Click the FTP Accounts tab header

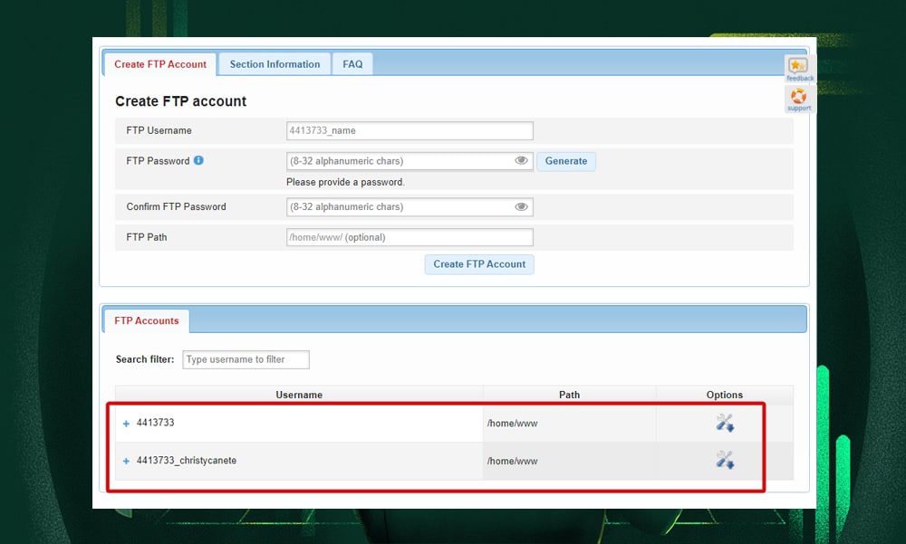(146, 320)
